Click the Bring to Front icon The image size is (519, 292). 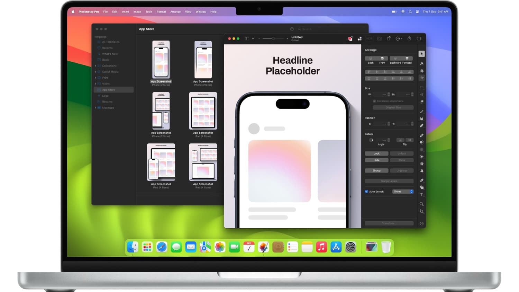pos(382,59)
